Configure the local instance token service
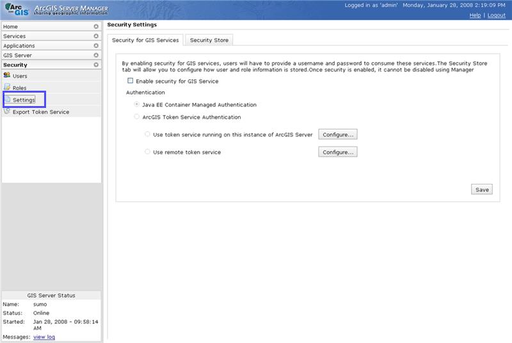 337,135
